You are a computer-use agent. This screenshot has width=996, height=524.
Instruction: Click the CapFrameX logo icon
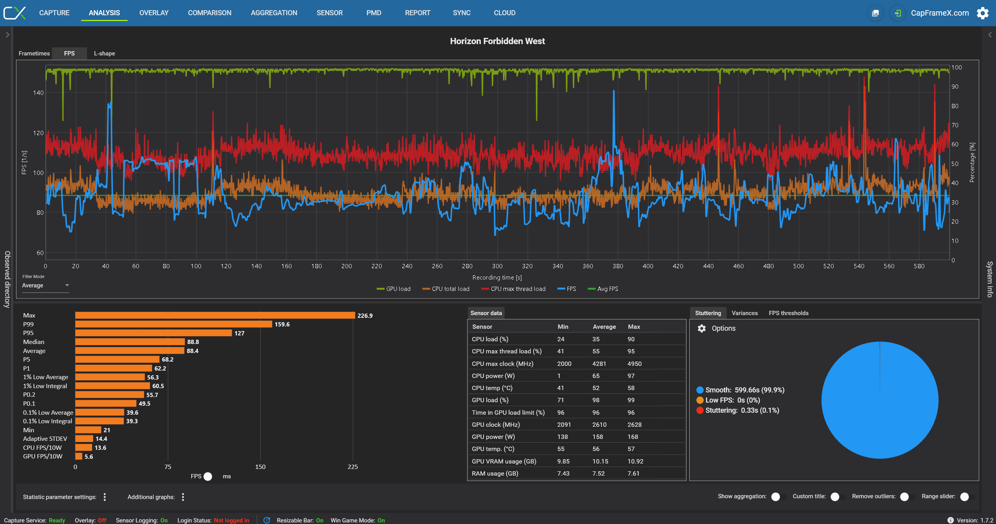[x=15, y=13]
